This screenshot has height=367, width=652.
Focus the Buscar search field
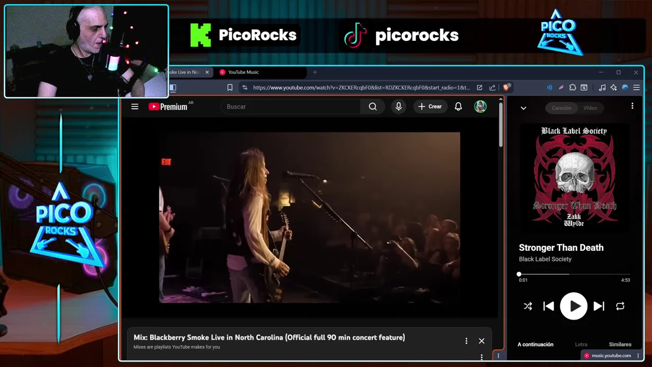click(290, 107)
